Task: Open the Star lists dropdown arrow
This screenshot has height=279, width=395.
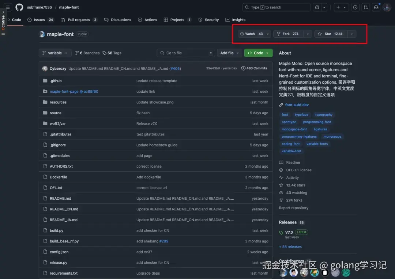Action: [352, 34]
